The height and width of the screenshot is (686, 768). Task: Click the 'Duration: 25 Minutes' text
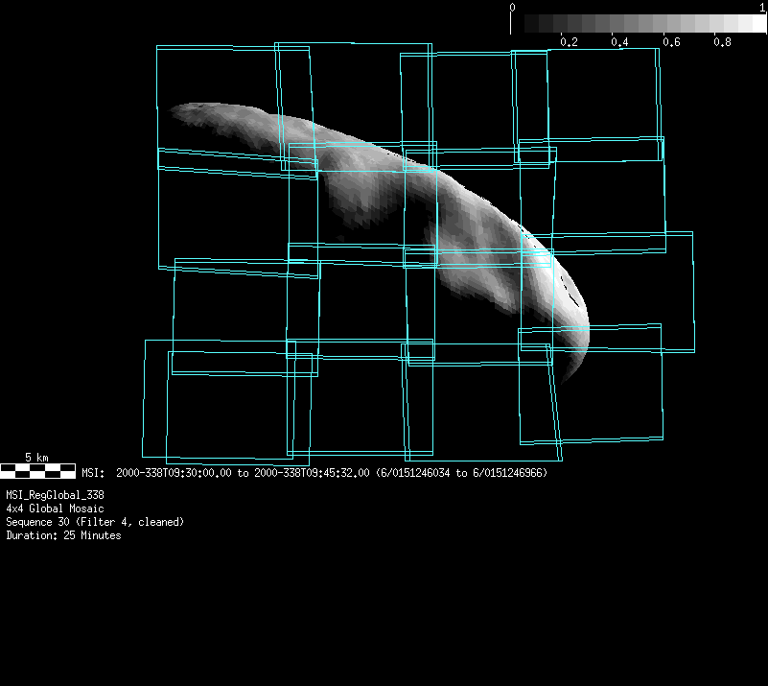pos(63,535)
